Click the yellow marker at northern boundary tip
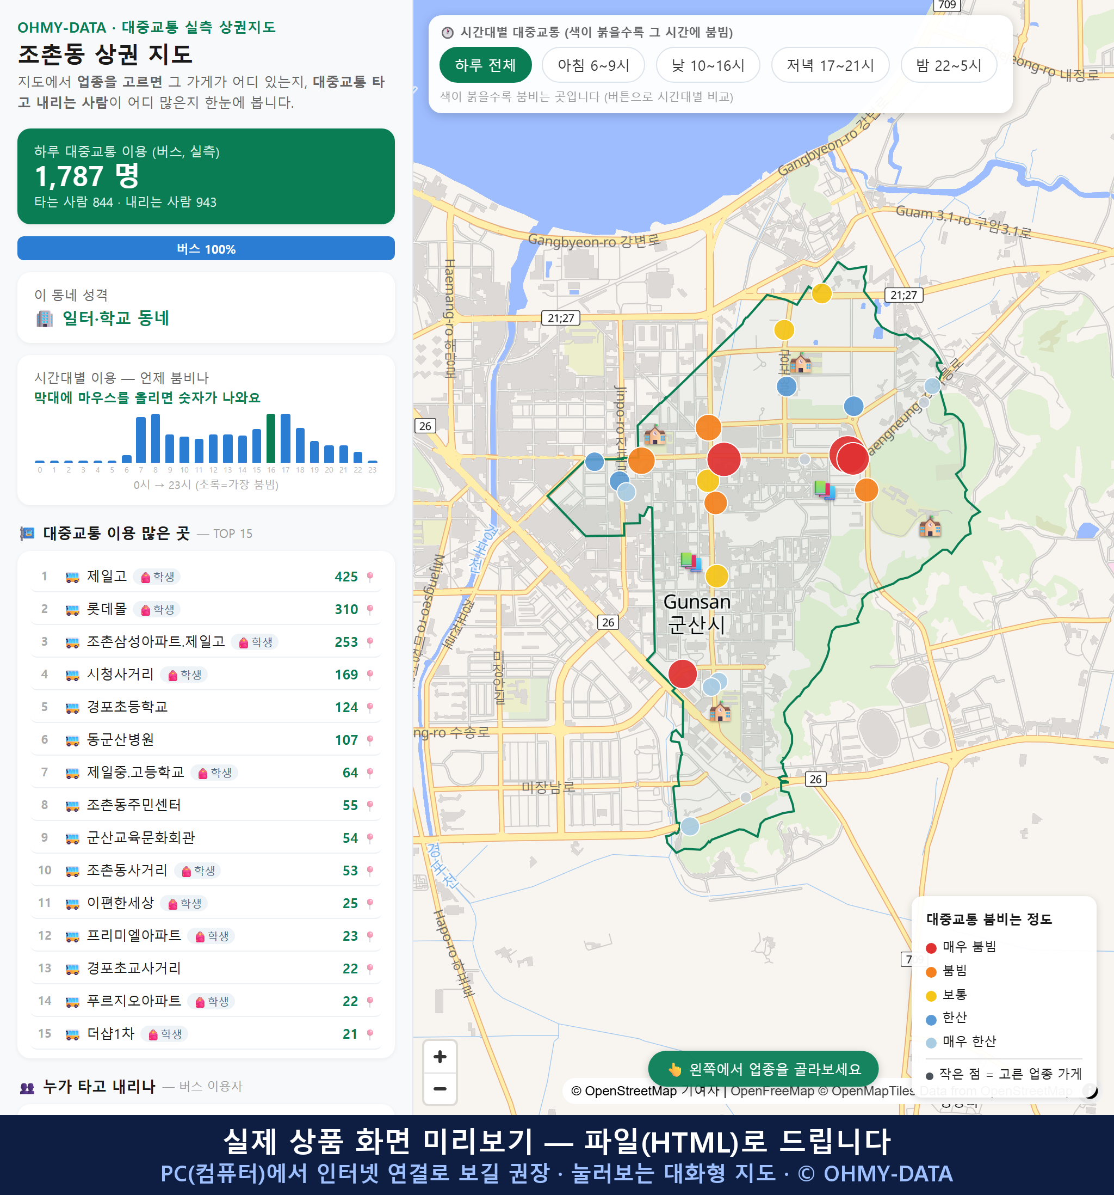The height and width of the screenshot is (1195, 1114). [821, 293]
